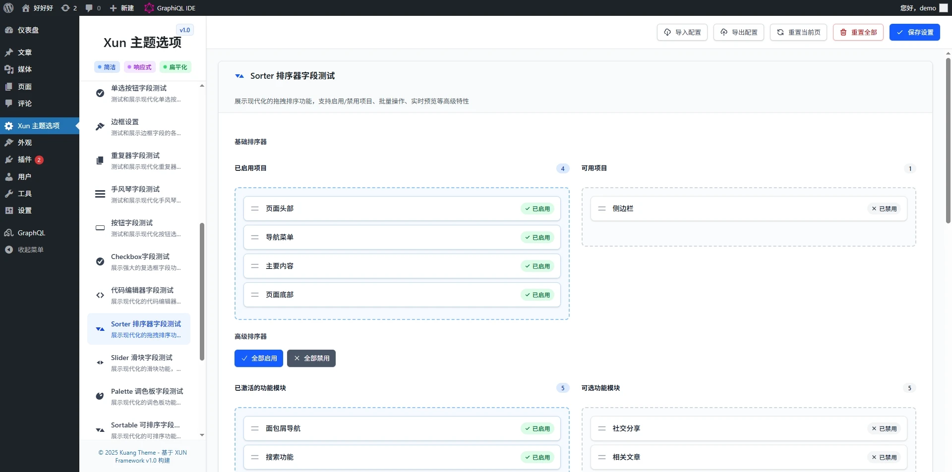Viewport: 952px width, 472px height.
Task: Click the 扁平化 tag
Action: [x=176, y=67]
